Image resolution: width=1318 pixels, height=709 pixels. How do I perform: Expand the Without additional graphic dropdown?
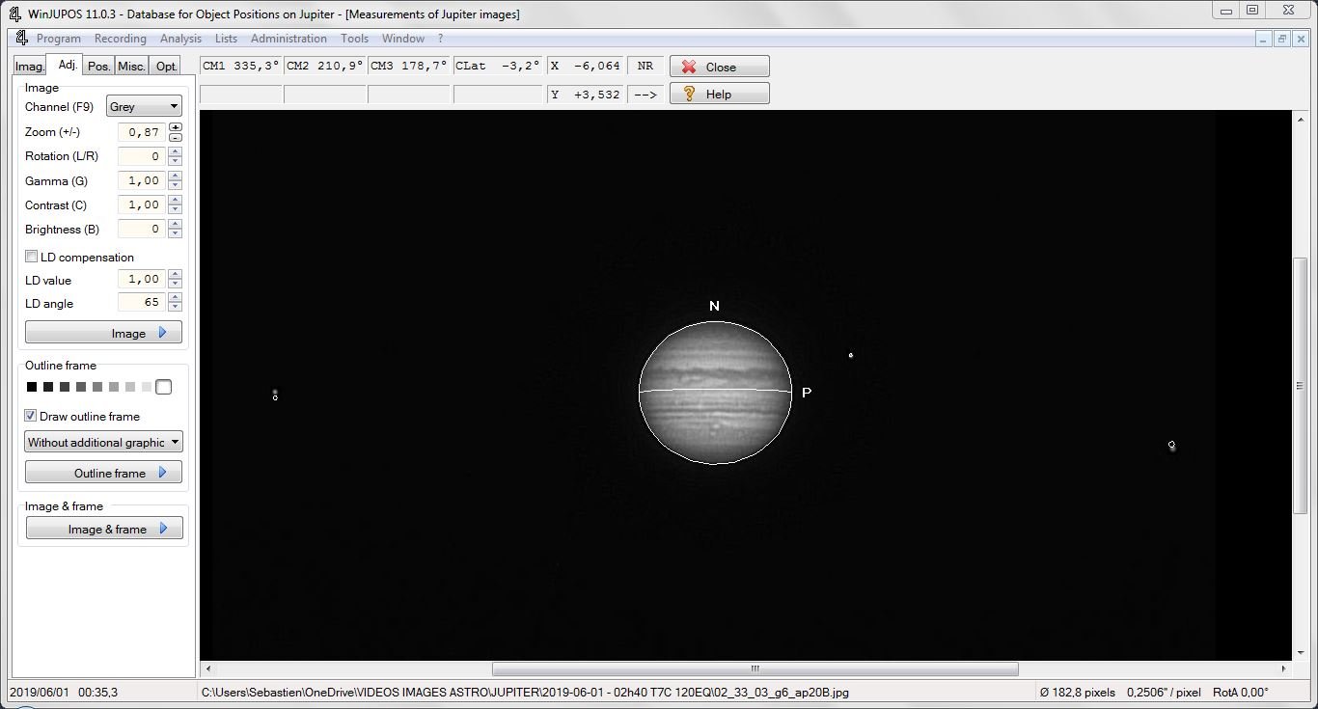pos(103,443)
